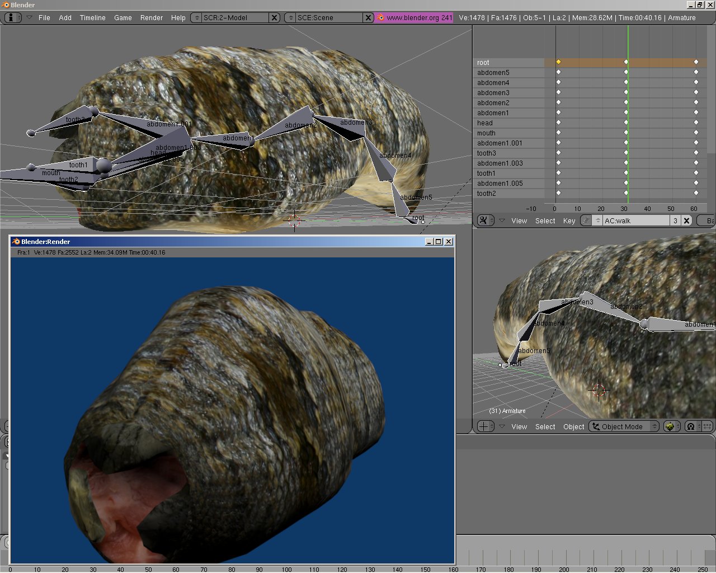Open the Key menu in Action editor
The image size is (716, 573).
[569, 220]
